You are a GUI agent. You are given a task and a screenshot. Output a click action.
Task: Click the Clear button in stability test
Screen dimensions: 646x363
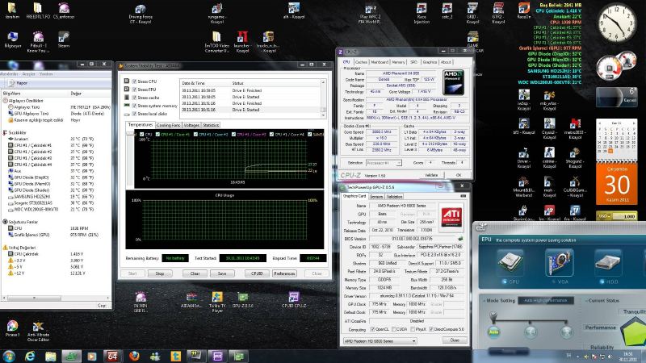point(195,273)
